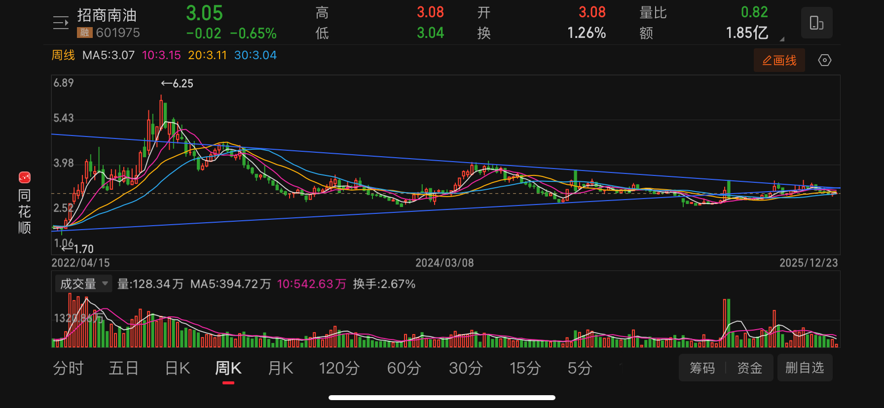Open chart settings hexagon icon
This screenshot has width=884, height=408.
pos(824,60)
